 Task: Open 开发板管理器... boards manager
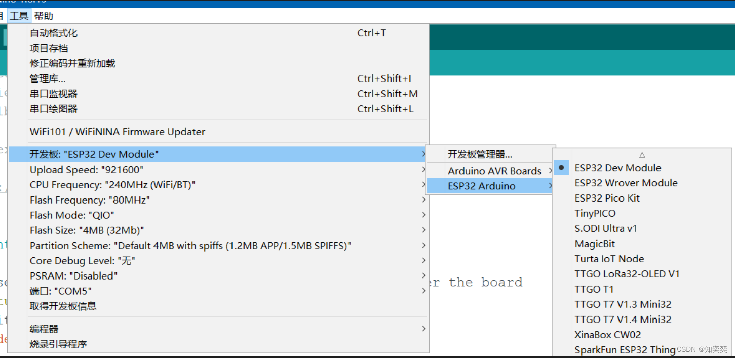490,155
